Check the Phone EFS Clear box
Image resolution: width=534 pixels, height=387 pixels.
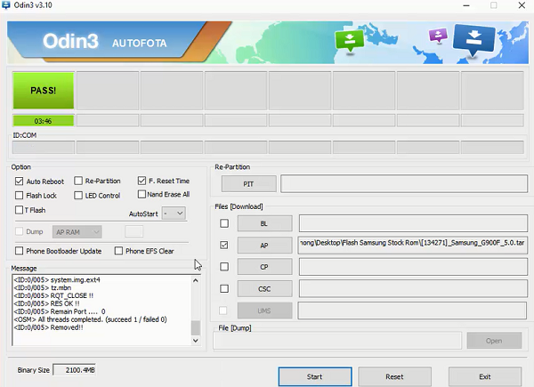click(118, 251)
